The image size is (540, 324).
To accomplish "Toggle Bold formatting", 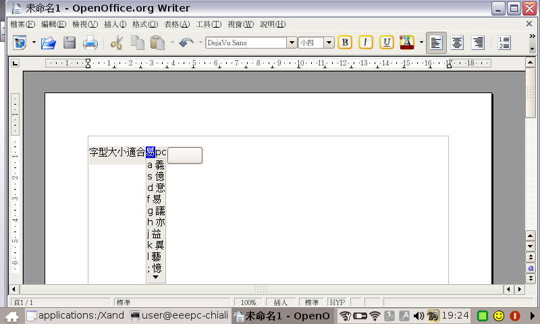I will point(345,43).
